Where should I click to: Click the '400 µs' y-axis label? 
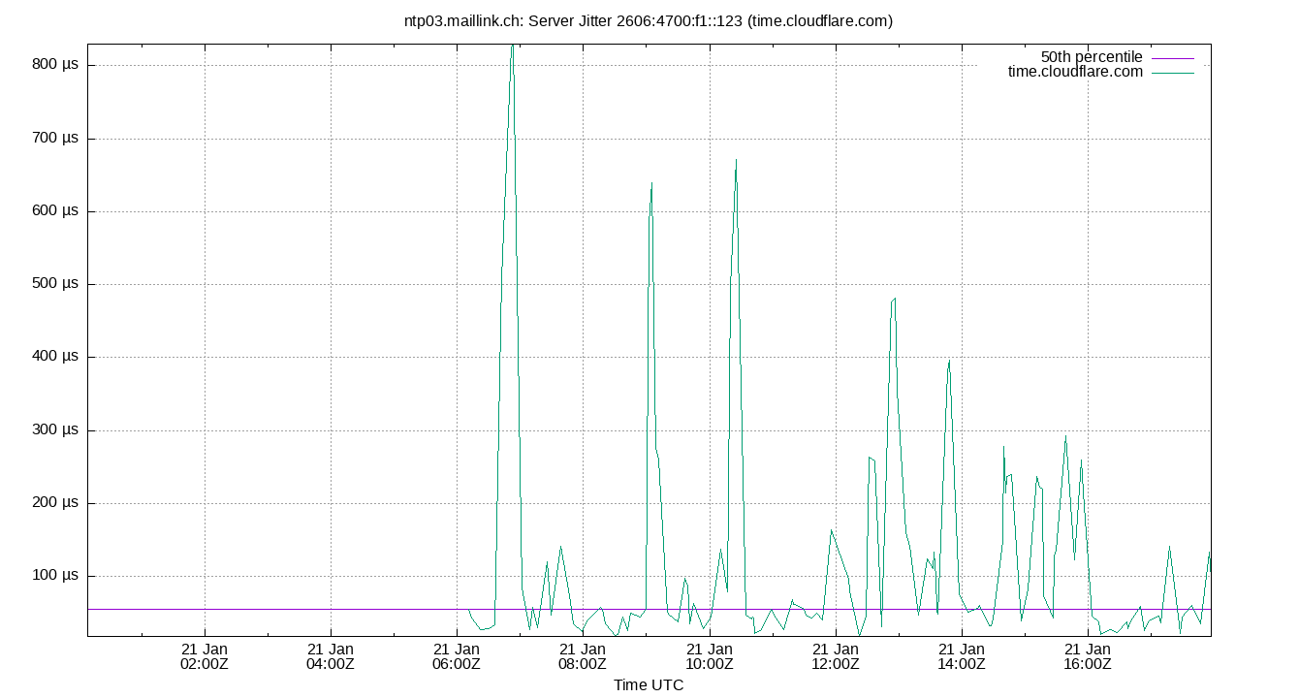[x=55, y=357]
